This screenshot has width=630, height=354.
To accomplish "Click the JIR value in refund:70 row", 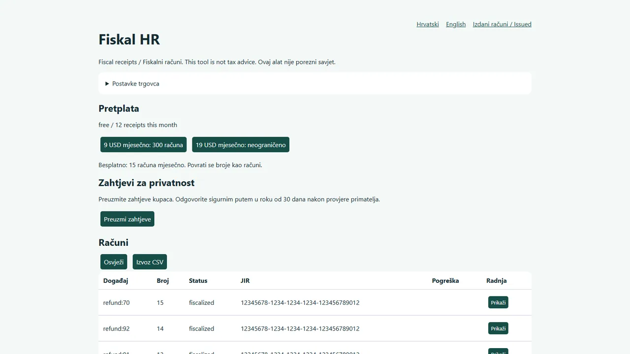I will pos(300,302).
